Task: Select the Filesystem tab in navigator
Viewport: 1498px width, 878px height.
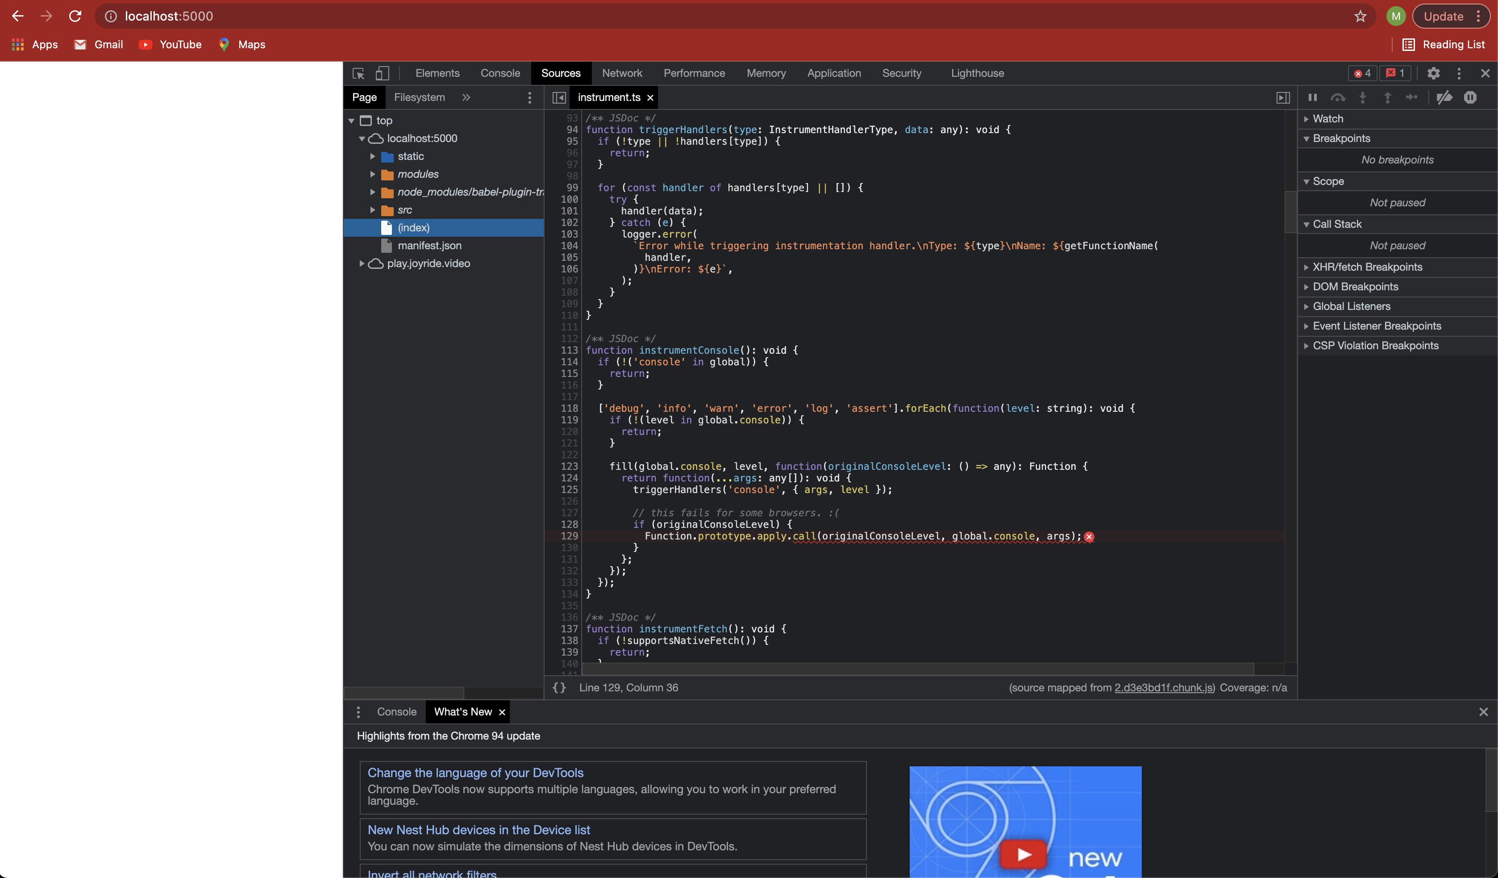Action: pyautogui.click(x=419, y=97)
